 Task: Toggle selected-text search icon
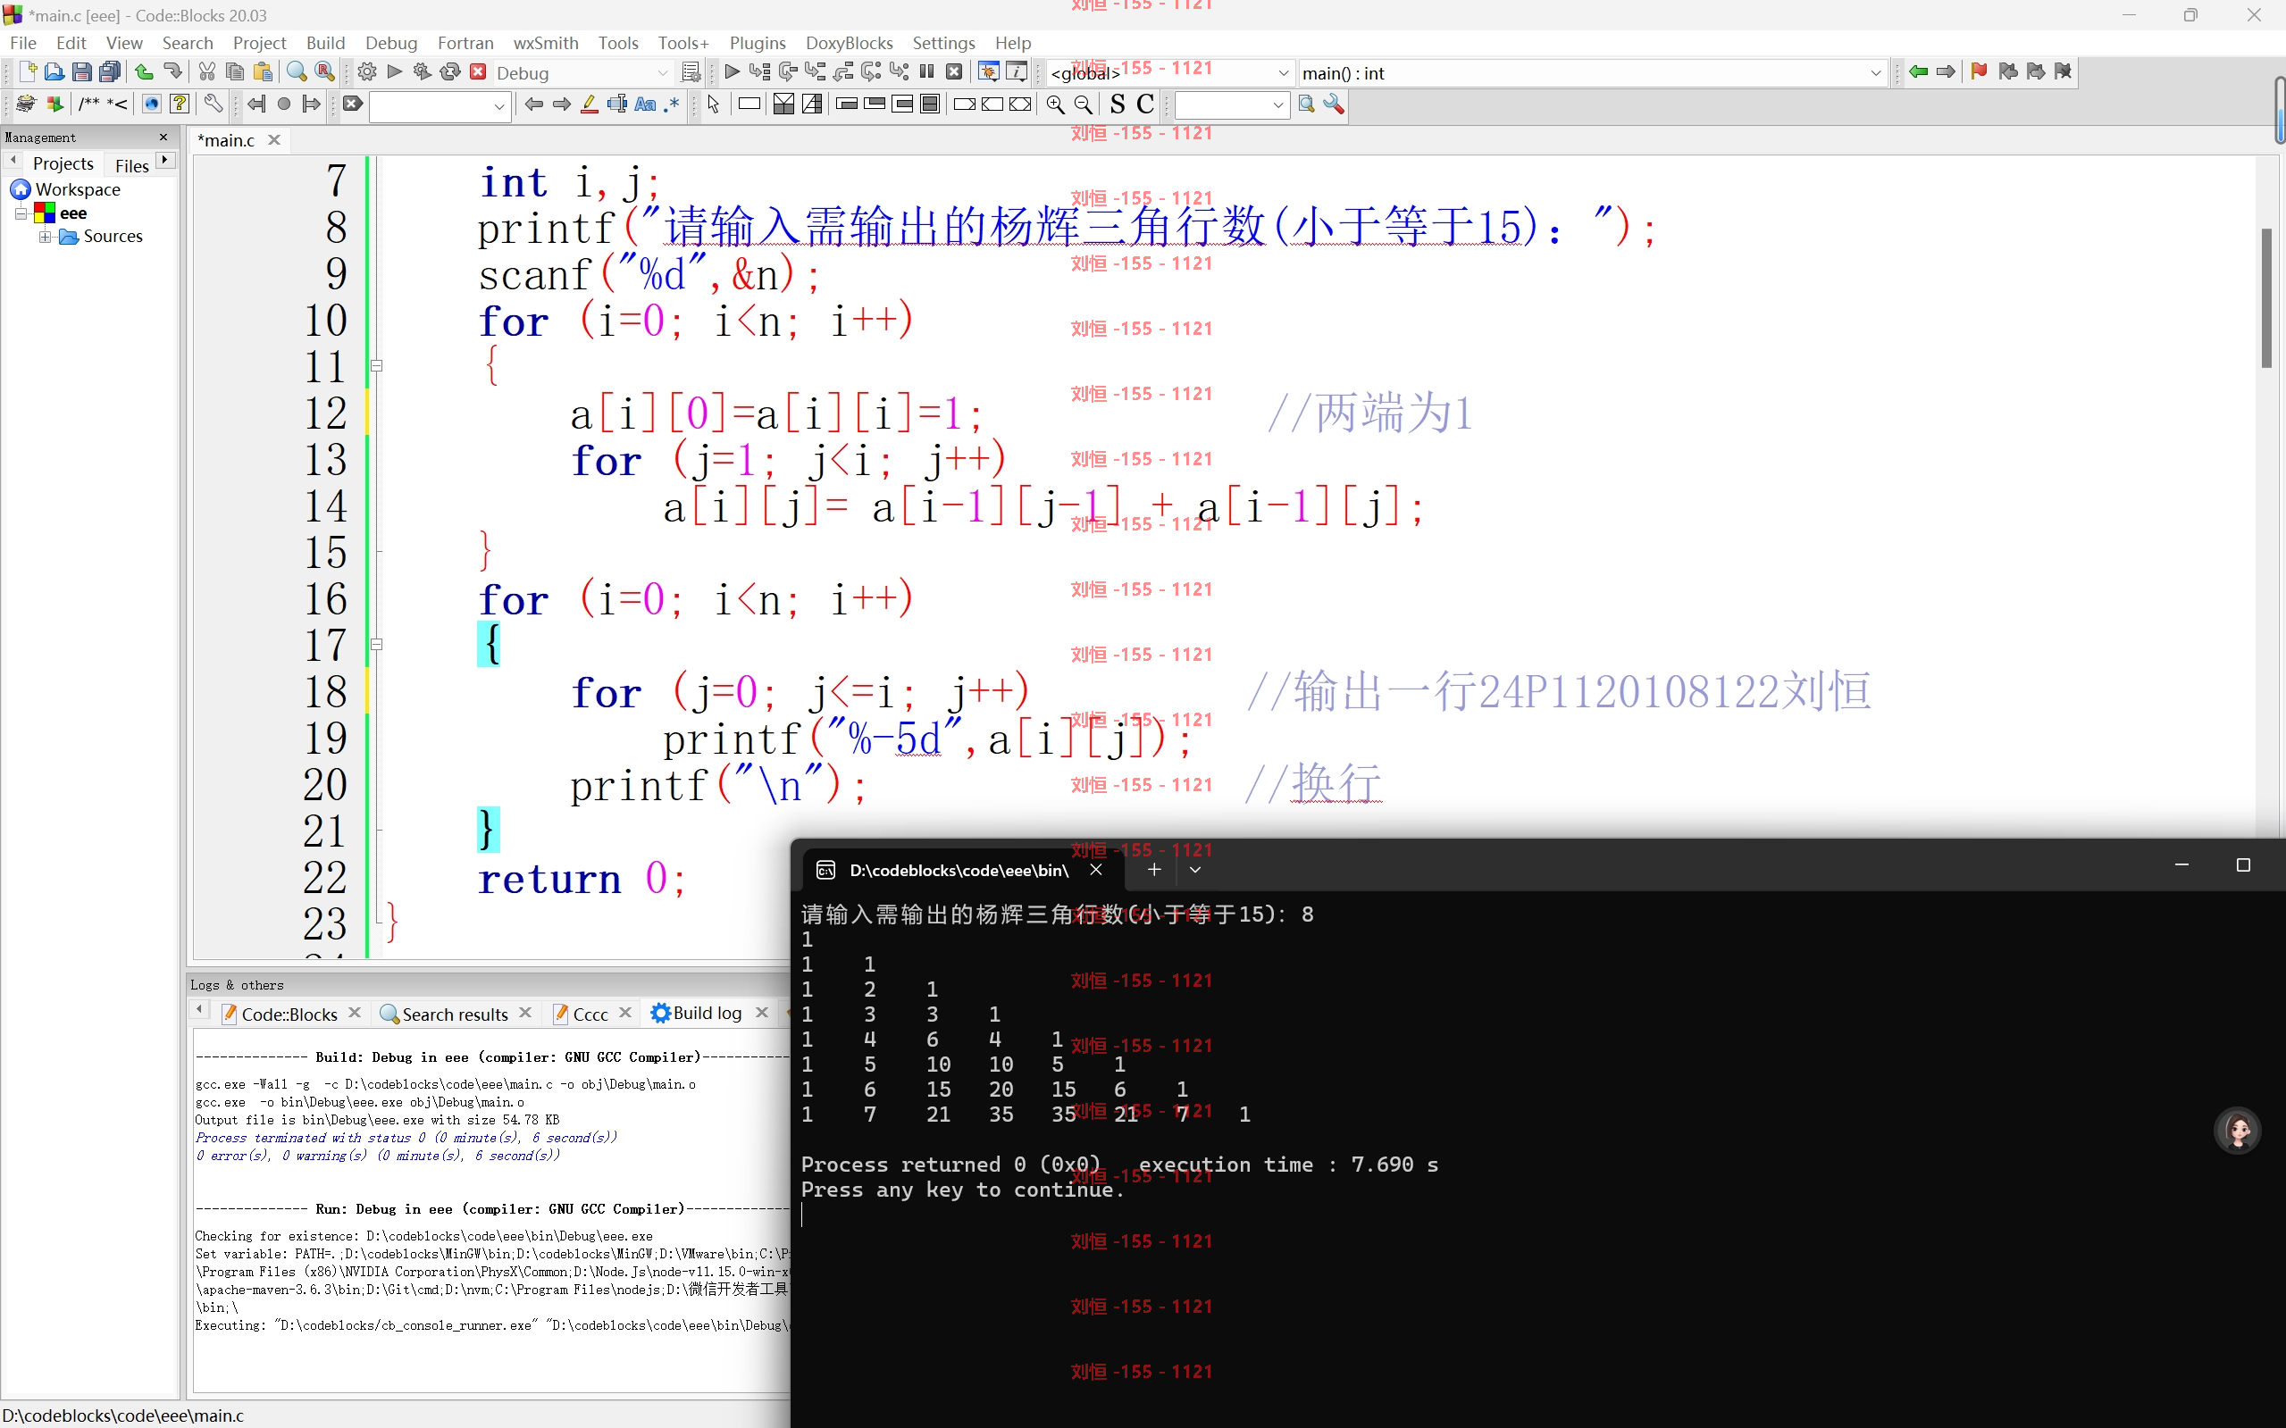[617, 104]
